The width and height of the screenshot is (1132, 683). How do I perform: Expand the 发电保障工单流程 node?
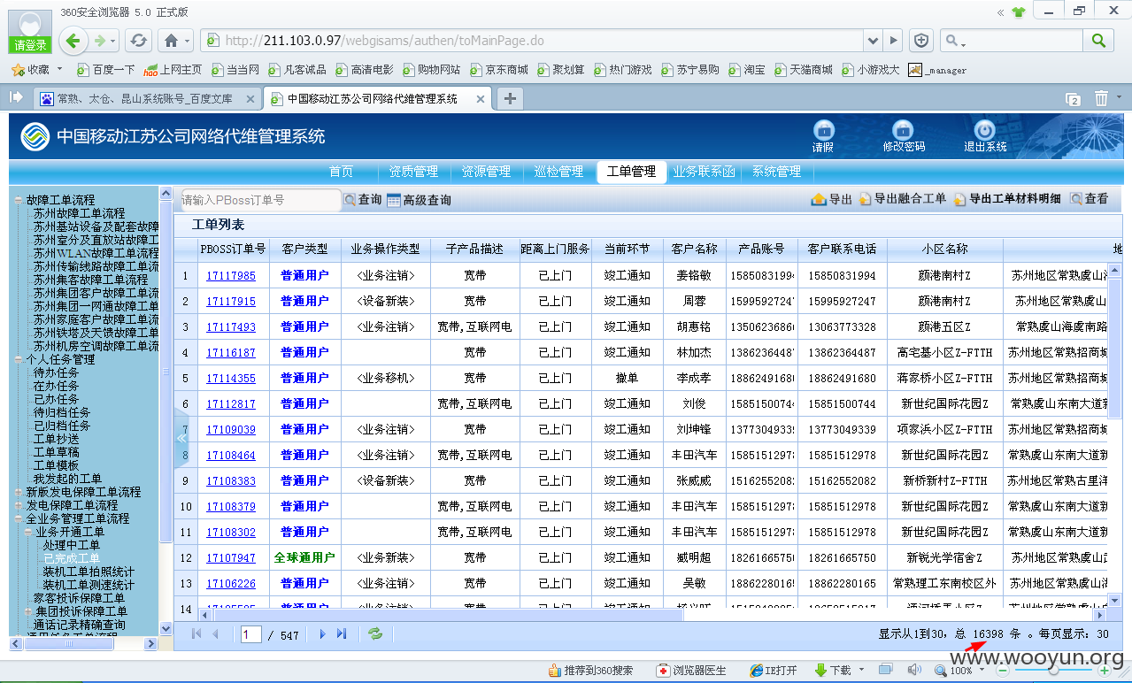pyautogui.click(x=19, y=505)
